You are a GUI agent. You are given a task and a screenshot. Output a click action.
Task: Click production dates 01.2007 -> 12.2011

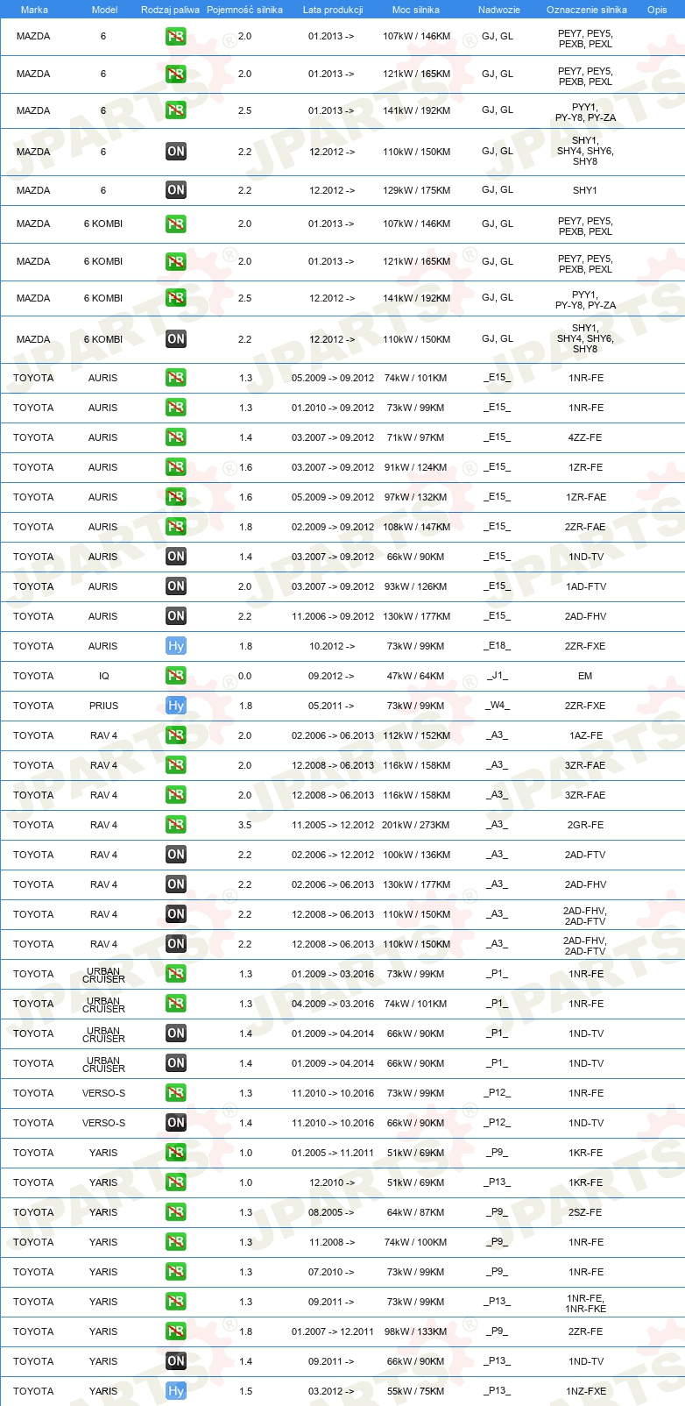[333, 1331]
